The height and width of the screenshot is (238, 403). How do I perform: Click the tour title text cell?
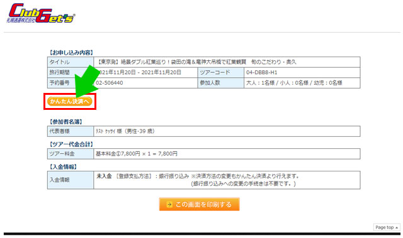pos(227,62)
